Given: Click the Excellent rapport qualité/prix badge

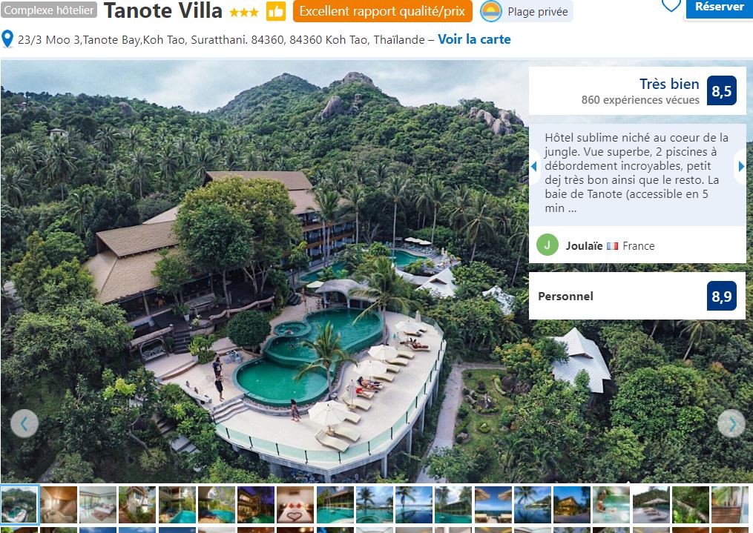Looking at the screenshot, I should point(382,12).
